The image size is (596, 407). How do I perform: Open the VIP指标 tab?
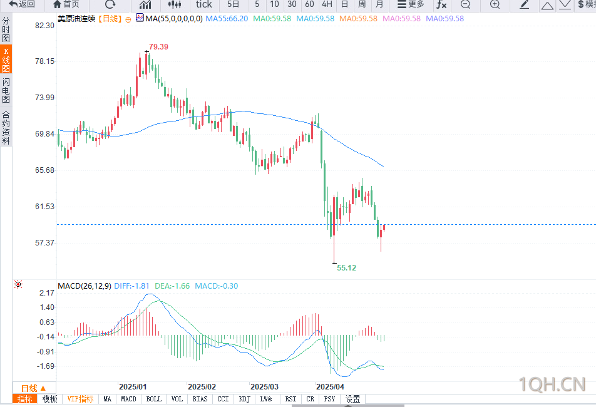tap(81, 399)
